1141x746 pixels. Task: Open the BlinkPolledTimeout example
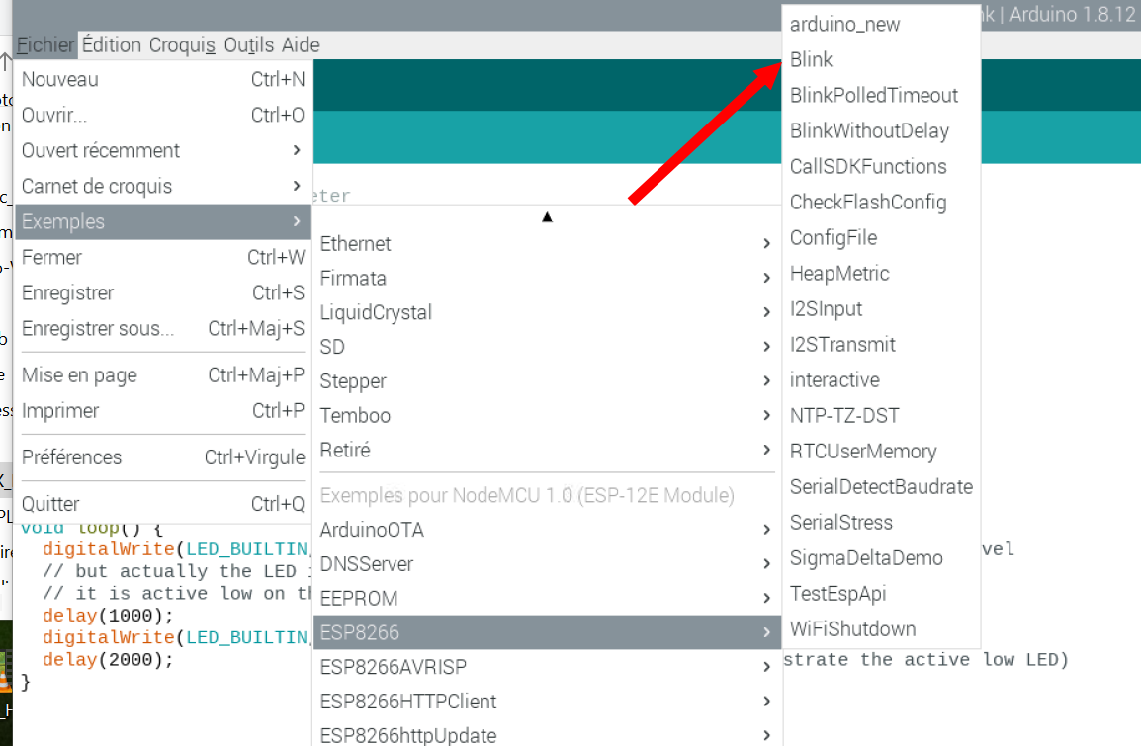tap(881, 95)
